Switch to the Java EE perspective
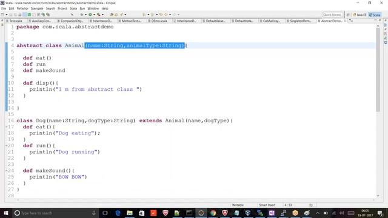388x218 pixels. point(360,15)
